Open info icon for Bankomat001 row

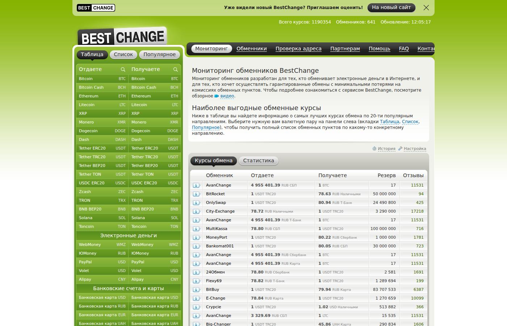(196, 246)
